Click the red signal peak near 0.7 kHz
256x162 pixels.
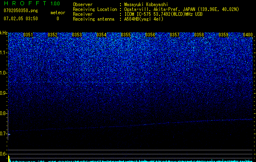[9, 134]
